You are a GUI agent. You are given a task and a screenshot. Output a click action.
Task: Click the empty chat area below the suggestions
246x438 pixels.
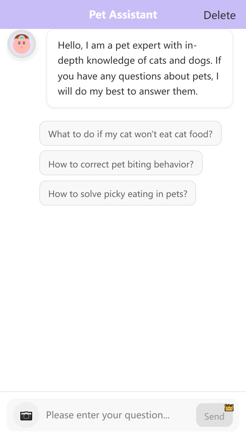tap(123, 296)
